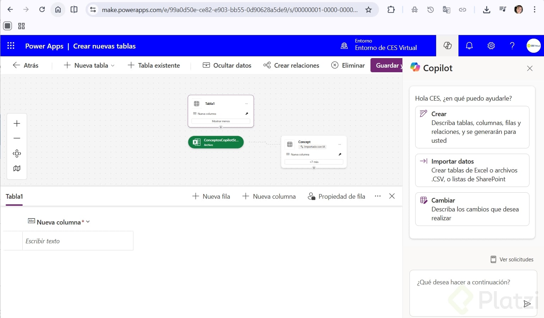Choose the Crear Copilot option
Image resolution: width=544 pixels, height=318 pixels.
472,127
